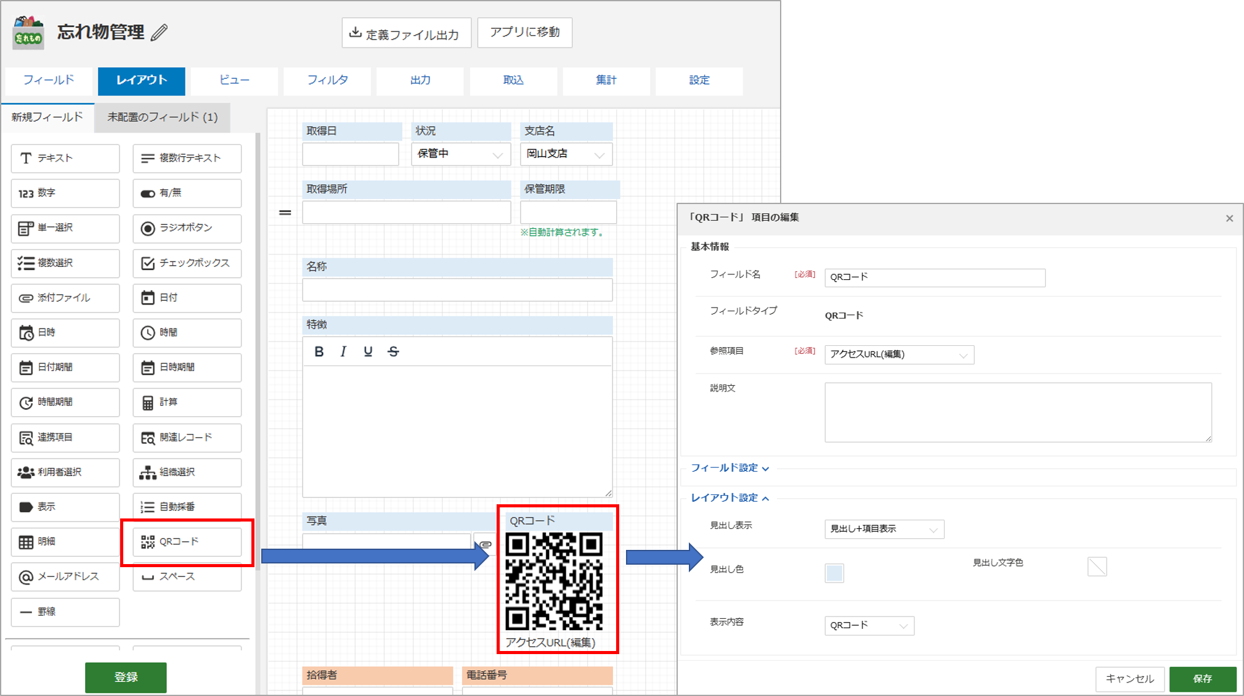The image size is (1244, 696).
Task: Show the 新規フィールド palette tab
Action: [x=47, y=117]
